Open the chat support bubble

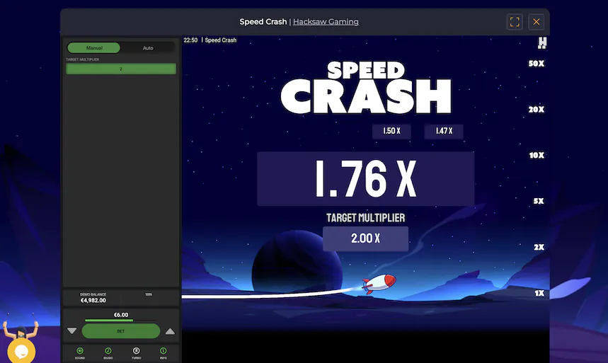pyautogui.click(x=21, y=351)
